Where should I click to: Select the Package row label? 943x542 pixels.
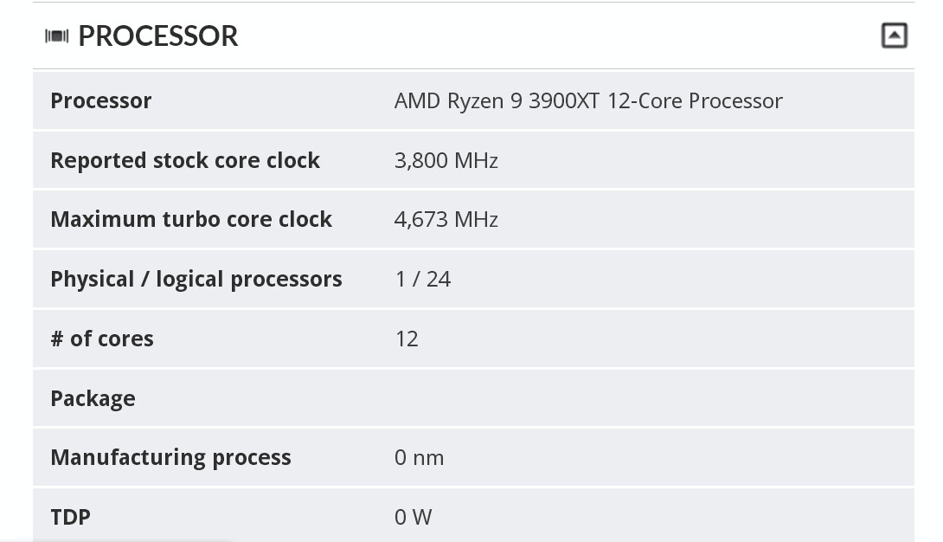(93, 399)
